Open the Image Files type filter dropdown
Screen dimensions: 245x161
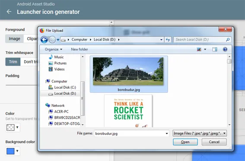tap(200, 133)
